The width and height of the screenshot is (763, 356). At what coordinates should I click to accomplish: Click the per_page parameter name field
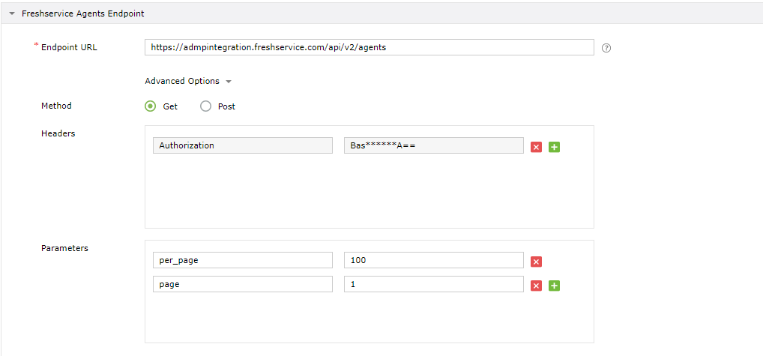pyautogui.click(x=242, y=260)
